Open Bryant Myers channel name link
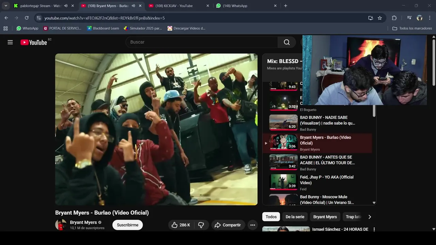The height and width of the screenshot is (245, 436). tap(83, 222)
